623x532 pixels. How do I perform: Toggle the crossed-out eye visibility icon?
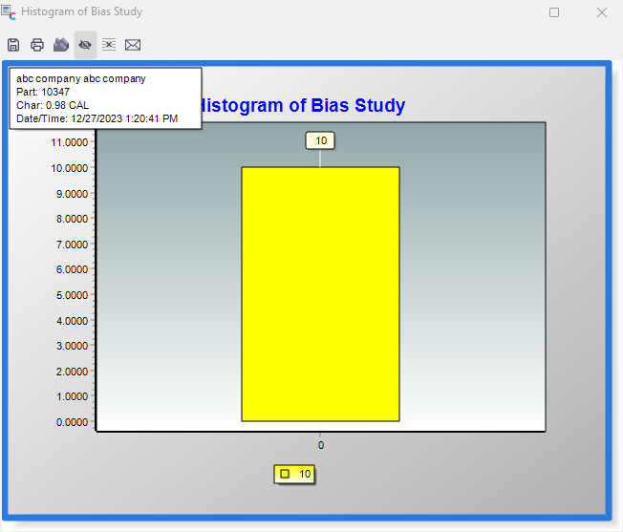coord(85,45)
